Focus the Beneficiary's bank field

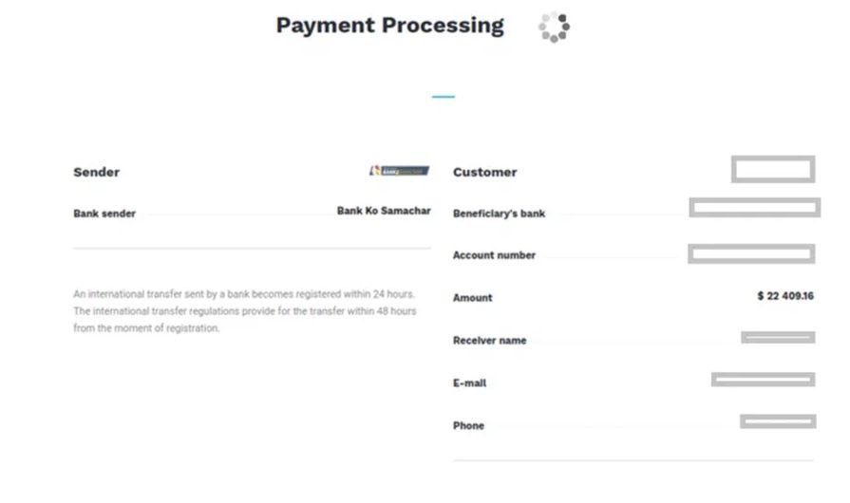[x=754, y=208]
